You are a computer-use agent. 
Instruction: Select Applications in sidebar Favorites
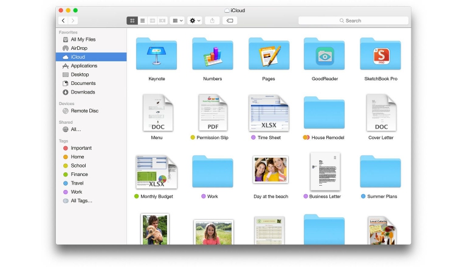84,66
